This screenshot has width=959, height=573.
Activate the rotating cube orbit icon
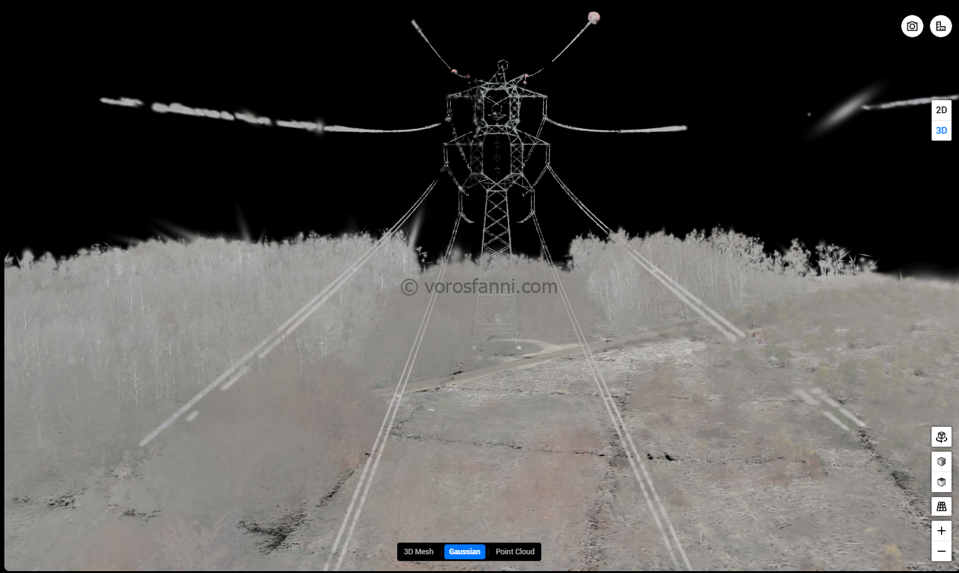941,437
